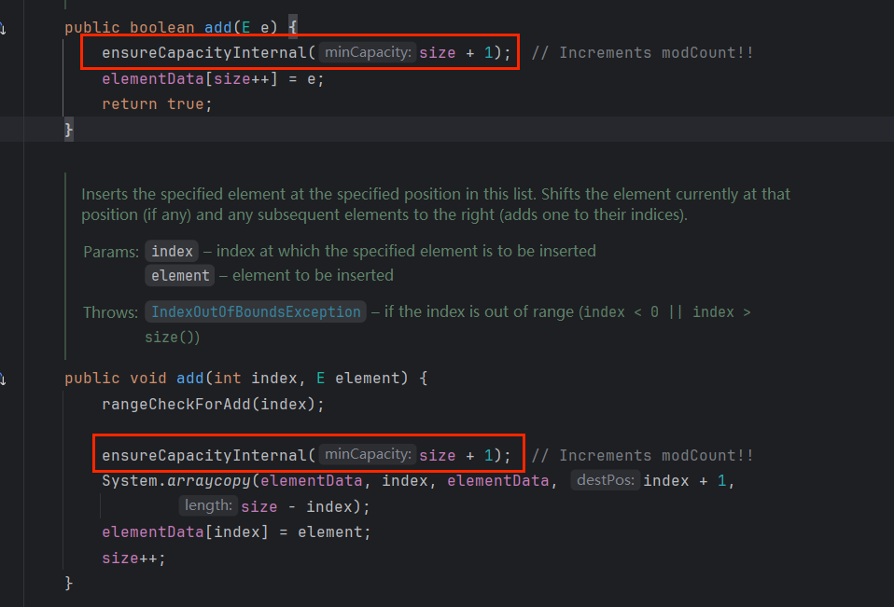Image resolution: width=894 pixels, height=607 pixels.
Task: Click the return true statement
Action: pyautogui.click(x=157, y=104)
